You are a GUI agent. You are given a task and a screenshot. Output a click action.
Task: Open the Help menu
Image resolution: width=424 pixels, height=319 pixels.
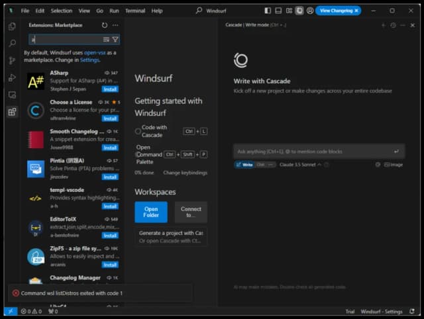(157, 11)
